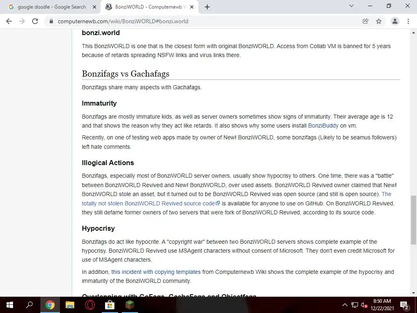Click the Hypocrisy subheading
The width and height of the screenshot is (417, 313).
pos(98,228)
